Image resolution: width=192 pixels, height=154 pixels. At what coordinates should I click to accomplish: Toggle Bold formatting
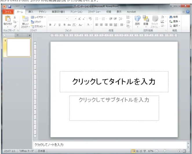pos(50,25)
